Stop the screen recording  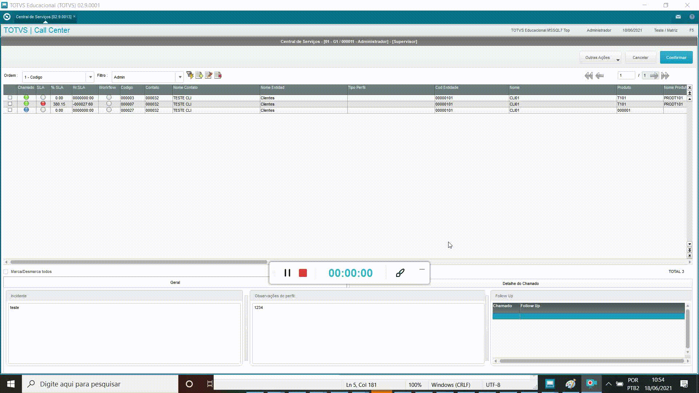coord(303,273)
